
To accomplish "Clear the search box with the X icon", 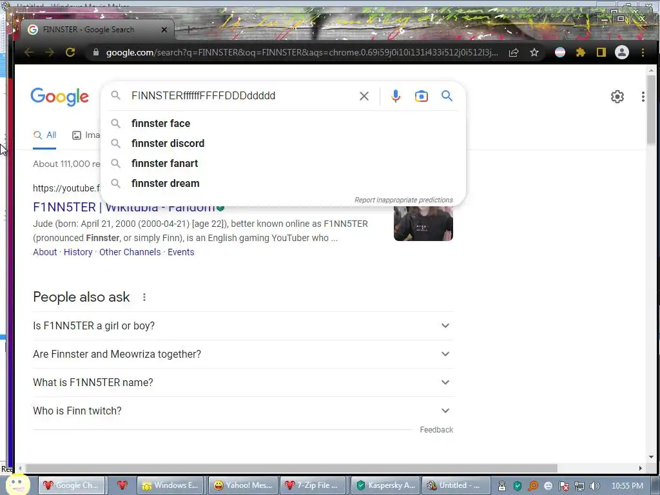I will (364, 96).
